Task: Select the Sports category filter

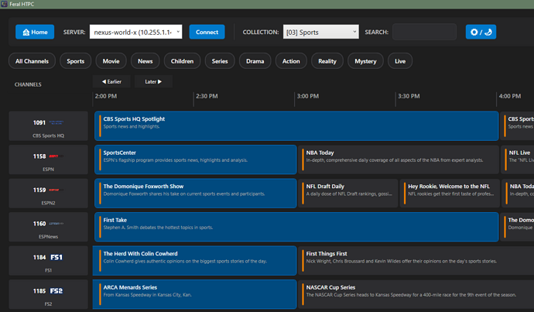Action: pos(76,61)
